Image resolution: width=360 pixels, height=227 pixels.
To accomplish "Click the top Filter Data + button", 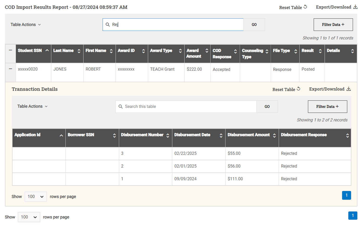I will pyautogui.click(x=333, y=25).
